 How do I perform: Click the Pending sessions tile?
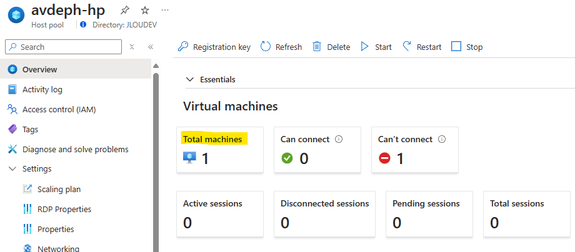[x=429, y=214]
